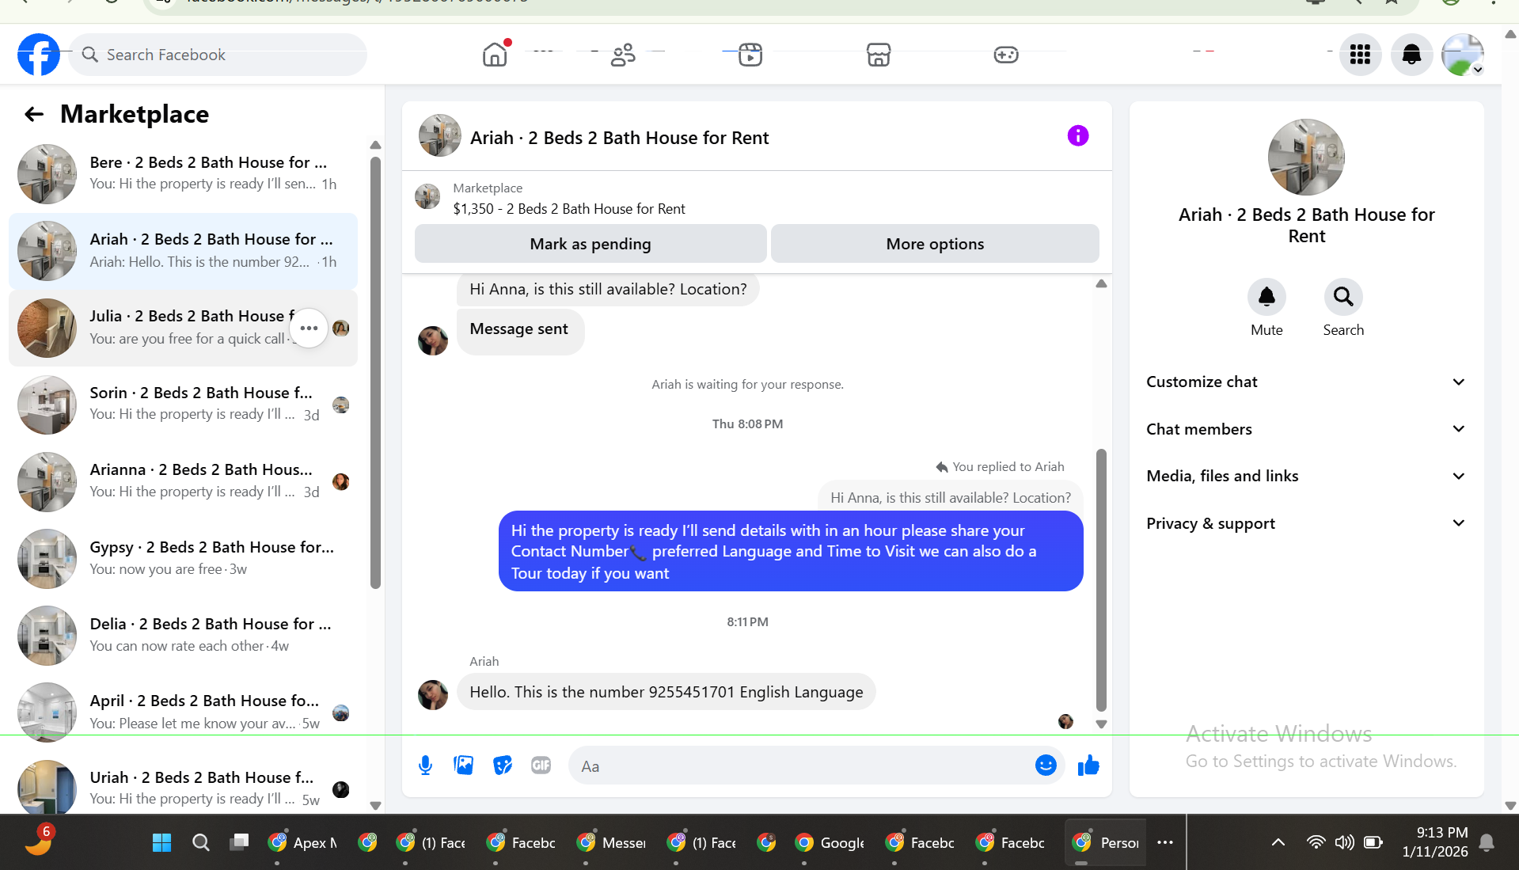Open the taskbar overflow three-dot menu
This screenshot has height=870, width=1519.
(x=1164, y=842)
